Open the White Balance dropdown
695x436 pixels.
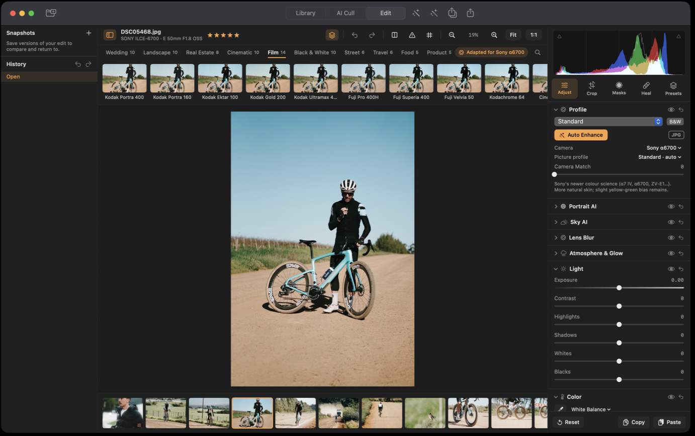[591, 409]
